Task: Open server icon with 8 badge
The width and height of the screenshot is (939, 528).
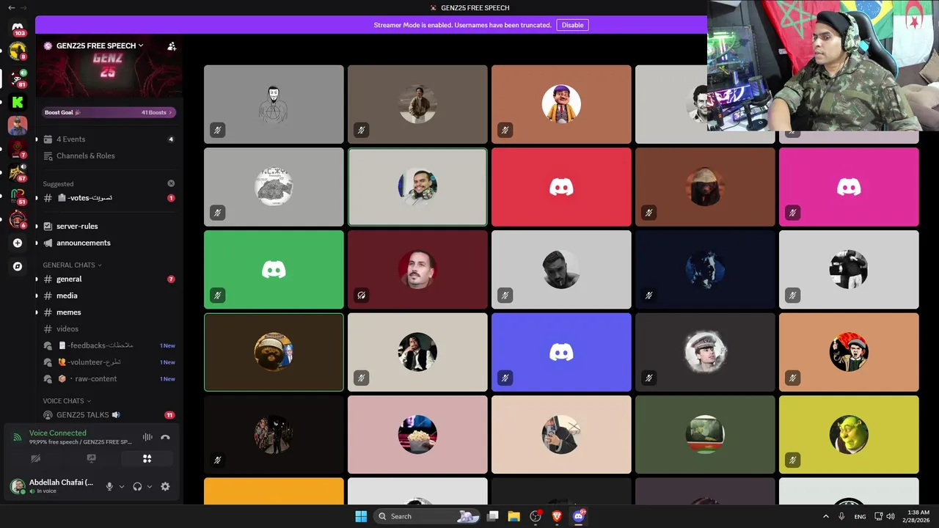Action: [18, 51]
